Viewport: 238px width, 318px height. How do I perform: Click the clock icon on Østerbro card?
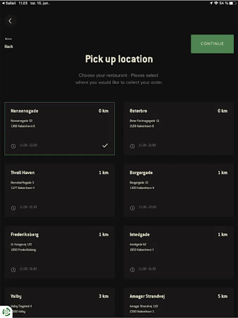click(x=132, y=146)
